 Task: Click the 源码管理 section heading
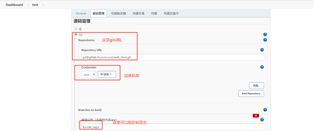[82, 21]
